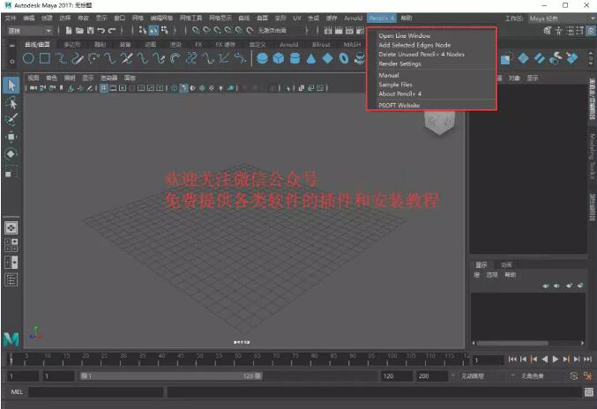Click the Maya logo in the bottom-left corner
The height and width of the screenshot is (409, 597).
[x=11, y=338]
